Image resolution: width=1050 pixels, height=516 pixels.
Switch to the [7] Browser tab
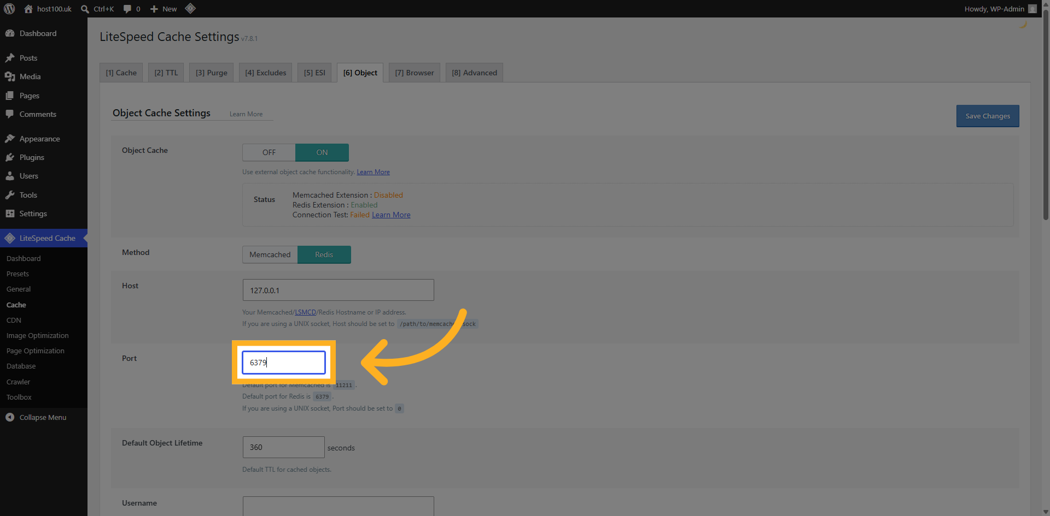pos(415,73)
